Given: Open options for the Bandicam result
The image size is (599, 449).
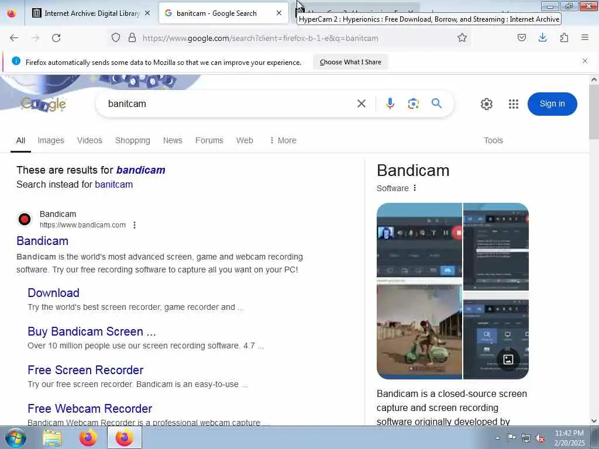Looking at the screenshot, I should [135, 225].
